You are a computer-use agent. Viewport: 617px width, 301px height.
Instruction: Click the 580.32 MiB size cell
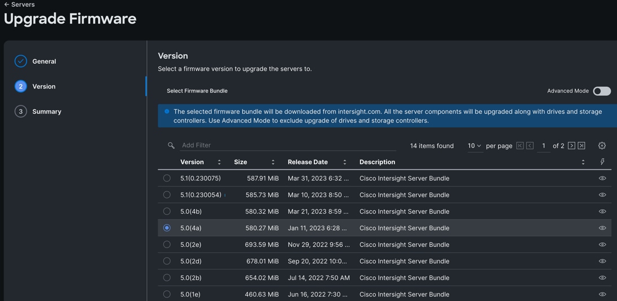tap(262, 211)
